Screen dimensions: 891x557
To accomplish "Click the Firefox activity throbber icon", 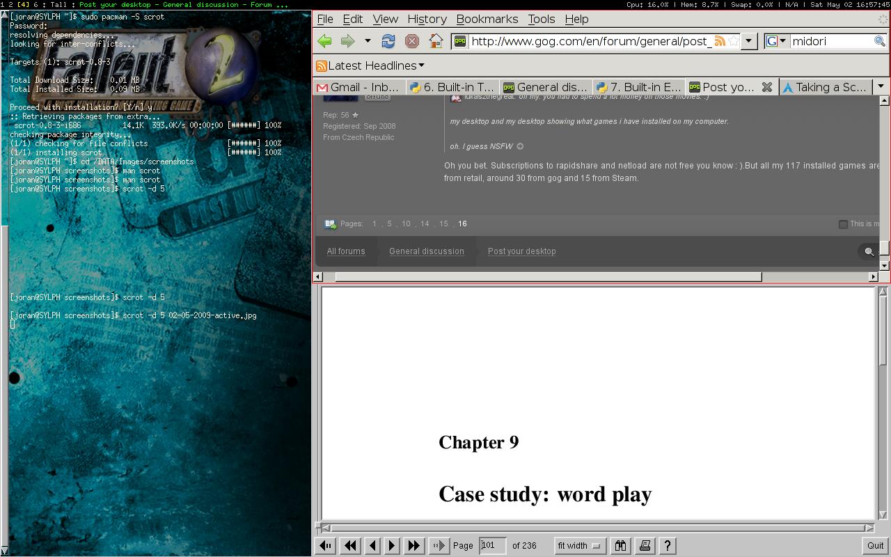I will [883, 19].
